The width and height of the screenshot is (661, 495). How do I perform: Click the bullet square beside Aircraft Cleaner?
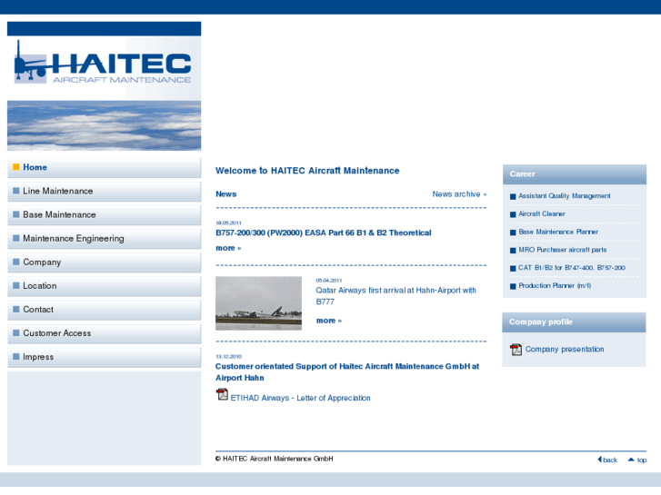pos(513,214)
